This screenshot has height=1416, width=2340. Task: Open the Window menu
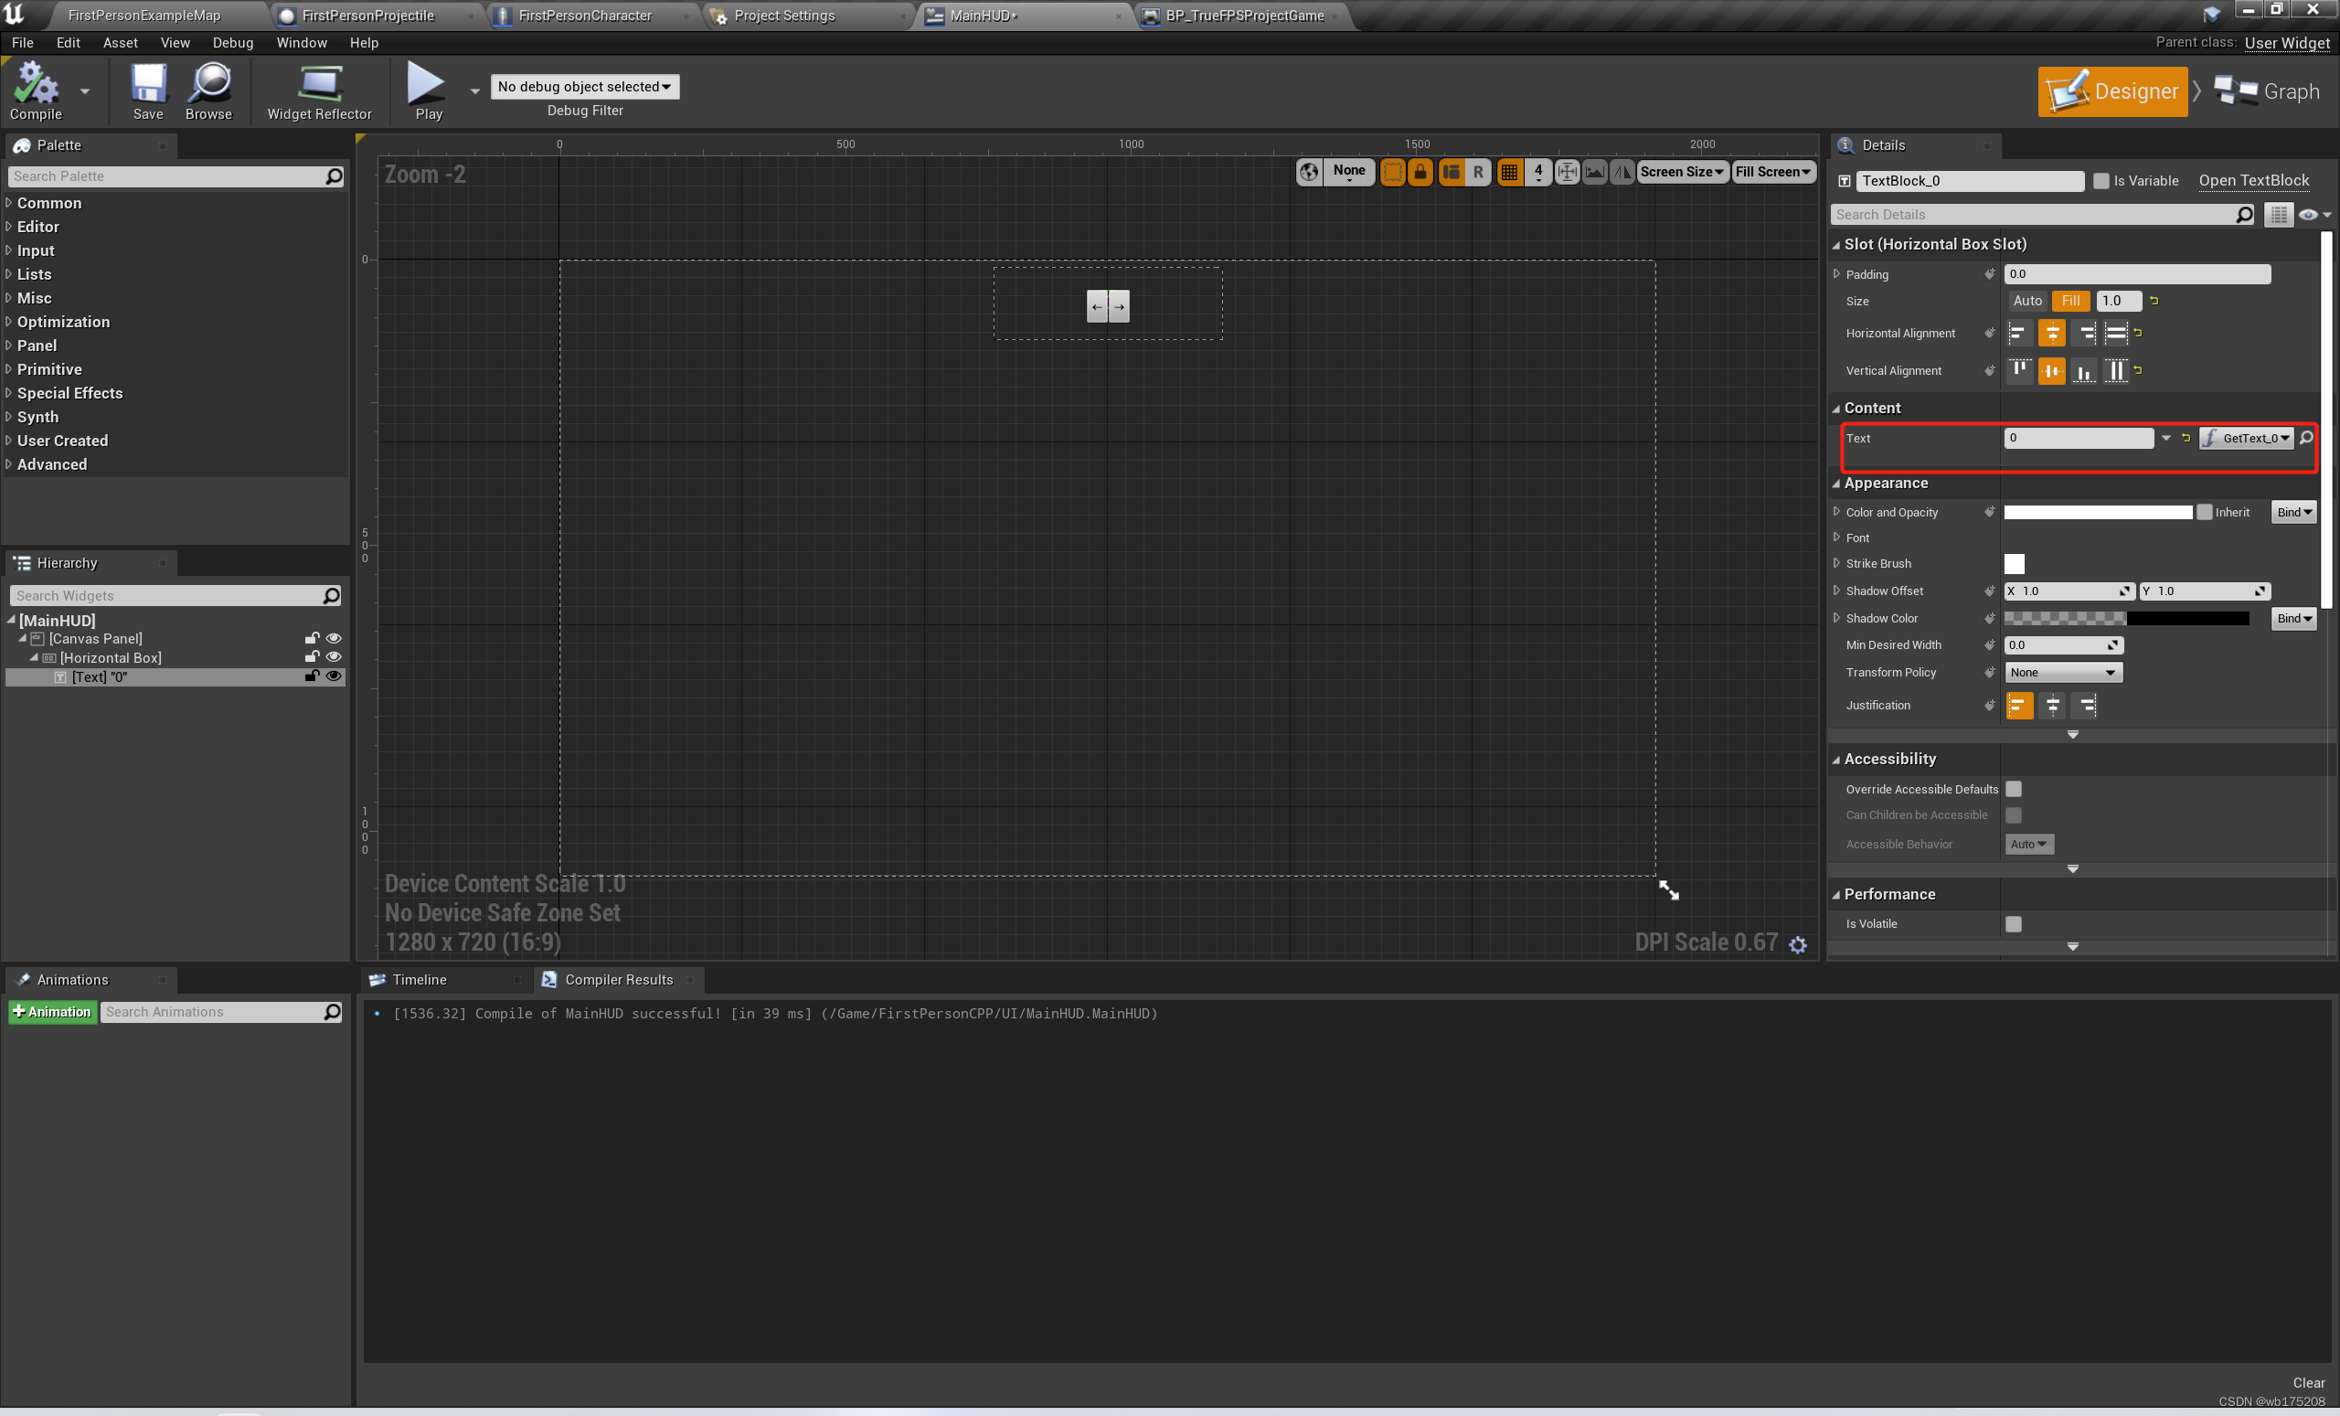[301, 43]
